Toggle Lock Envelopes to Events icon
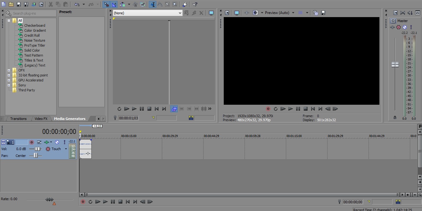Image resolution: width=422 pixels, height=211 pixels. click(135, 4)
